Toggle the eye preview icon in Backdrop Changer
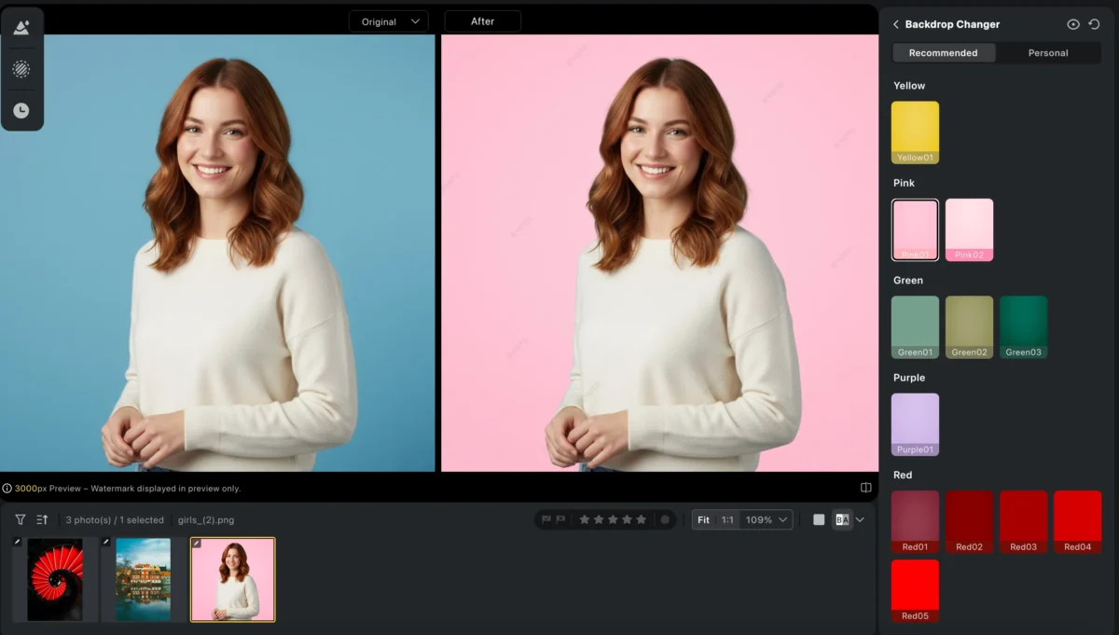This screenshot has height=635, width=1119. point(1072,24)
